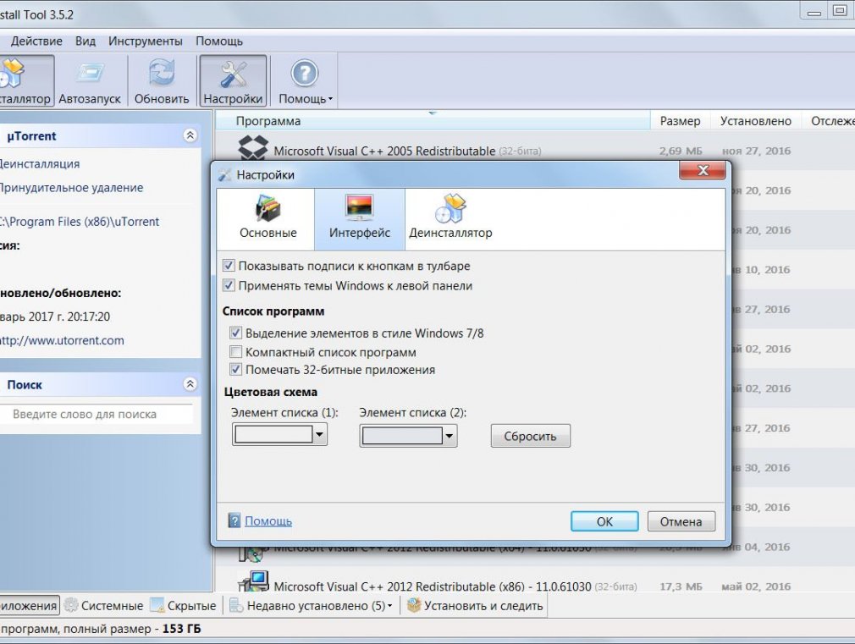Open Элемент списка (2) color dropdown arrow

pos(450,436)
